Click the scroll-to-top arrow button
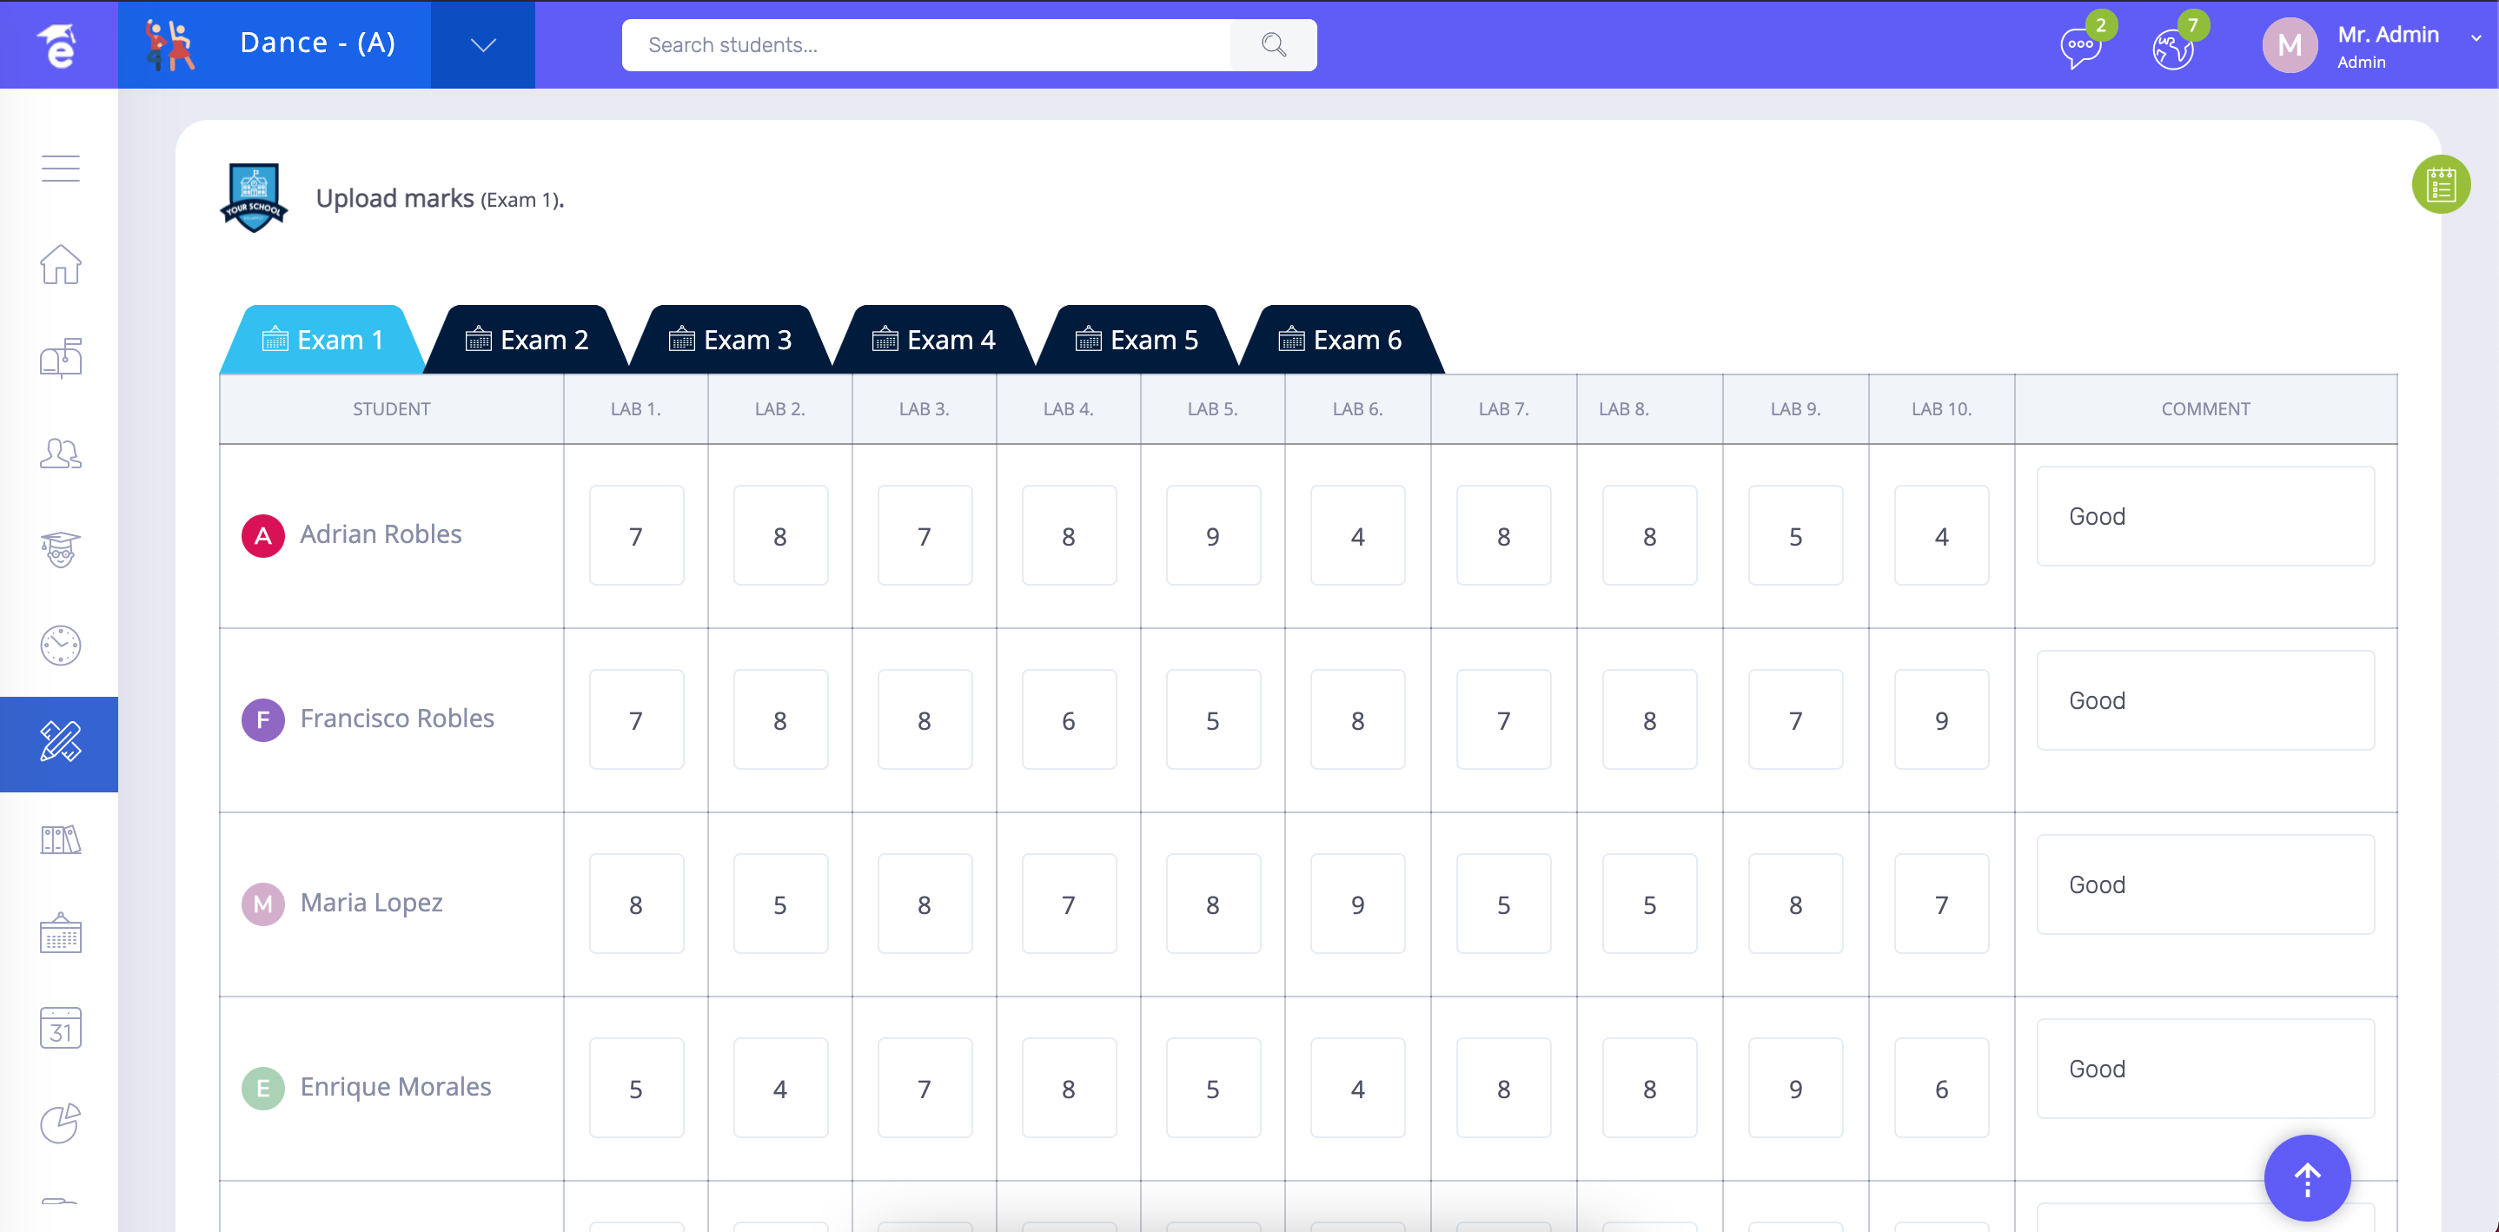Viewport: 2499px width, 1232px height. (2307, 1177)
